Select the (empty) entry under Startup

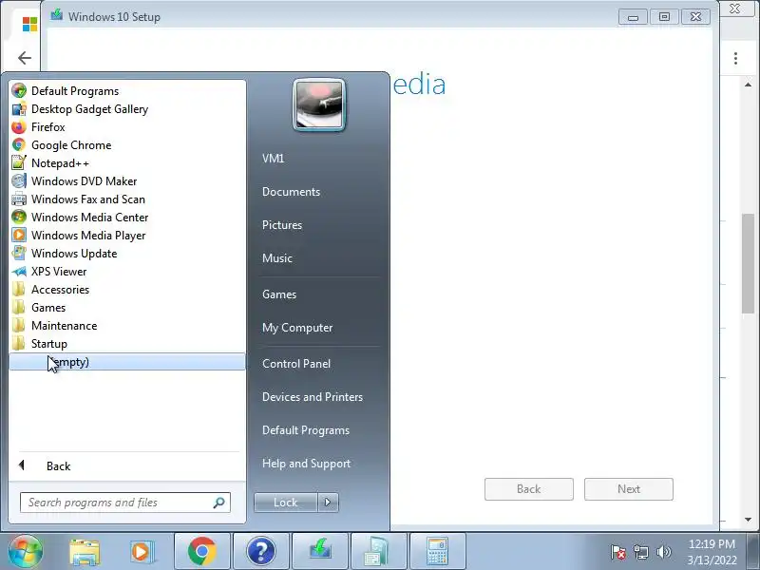(x=127, y=362)
